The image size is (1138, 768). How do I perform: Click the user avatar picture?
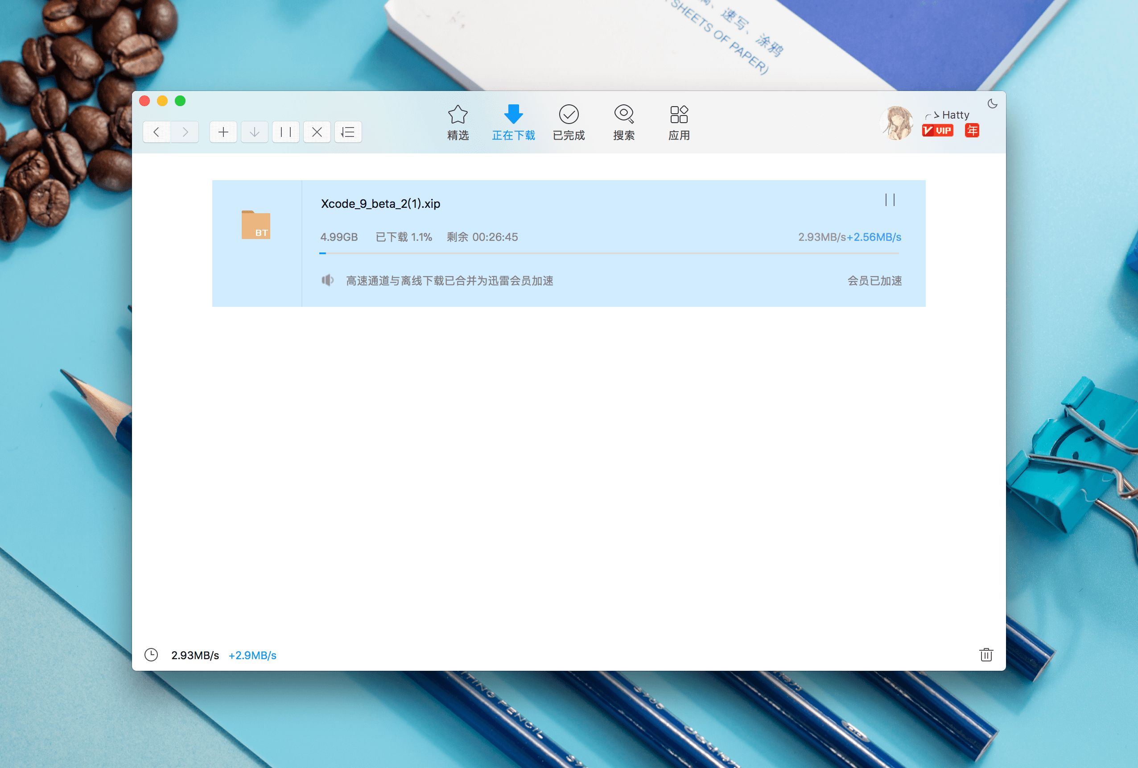(897, 123)
